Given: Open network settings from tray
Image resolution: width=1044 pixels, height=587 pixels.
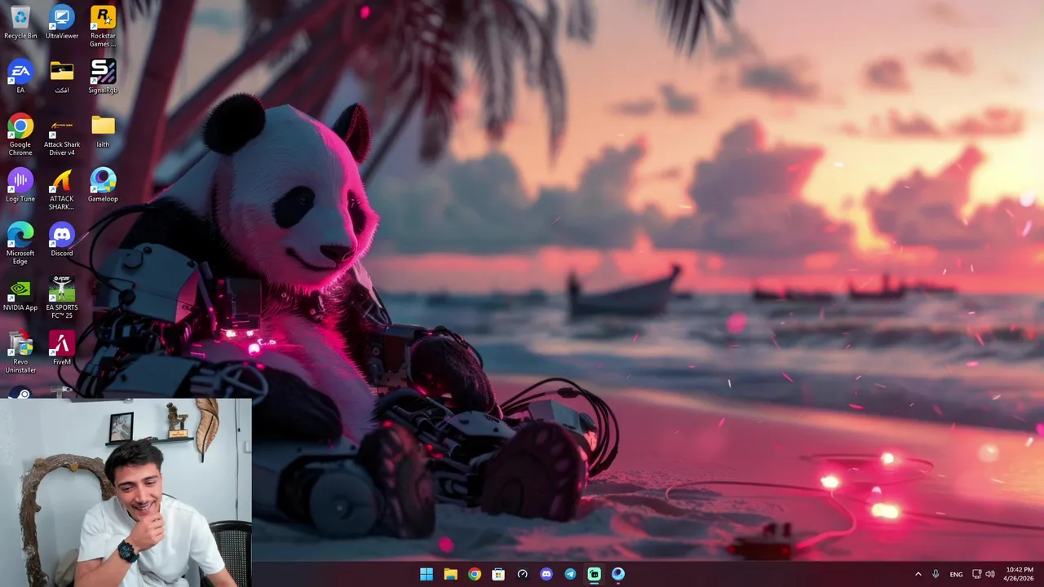Looking at the screenshot, I should click(976, 574).
